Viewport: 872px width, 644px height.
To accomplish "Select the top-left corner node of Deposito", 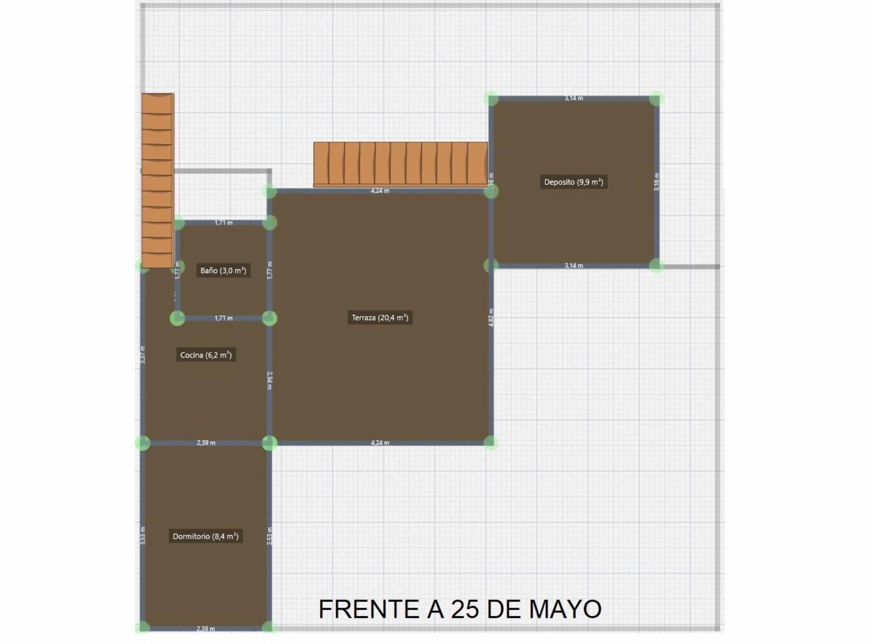I will pyautogui.click(x=491, y=98).
